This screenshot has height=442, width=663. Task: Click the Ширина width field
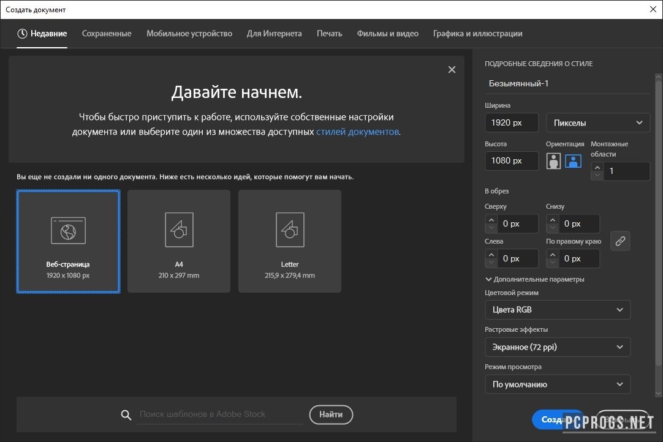click(x=512, y=123)
